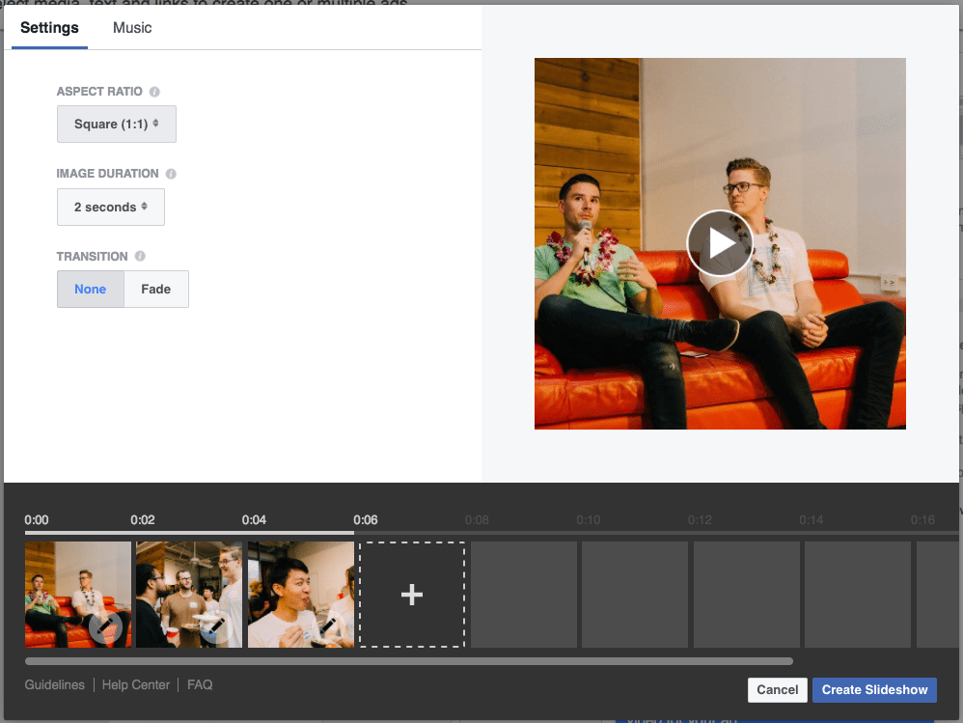Open the Image Duration 2 seconds dropdown

pyautogui.click(x=111, y=207)
